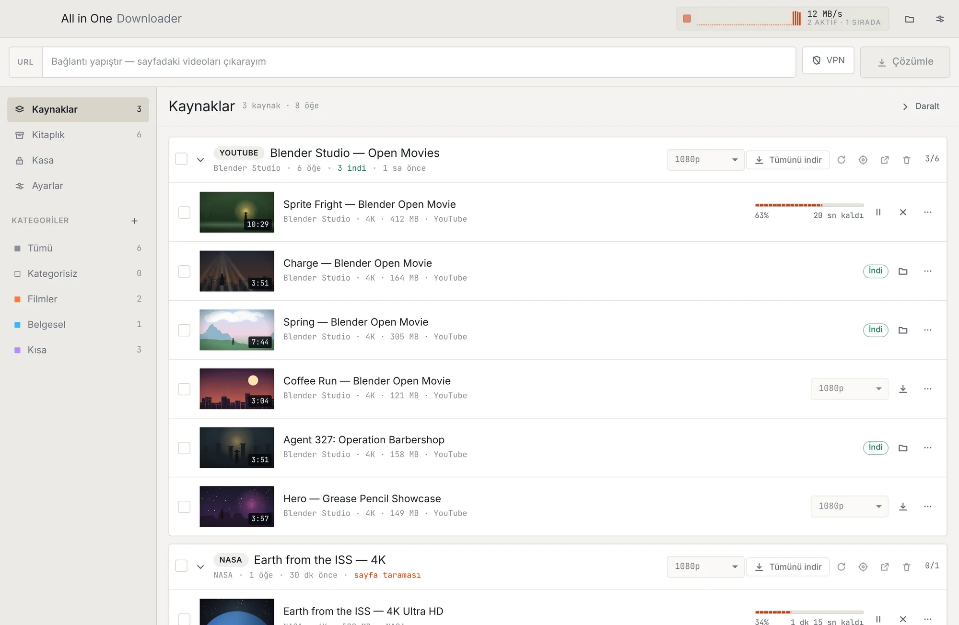
Task: Cancel the Sprite Fright download
Action: pyautogui.click(x=903, y=212)
